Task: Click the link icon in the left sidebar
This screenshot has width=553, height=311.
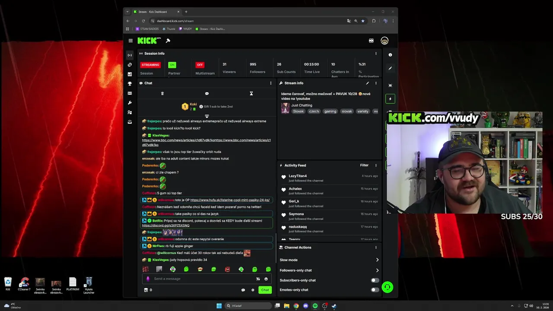Action: click(x=130, y=65)
